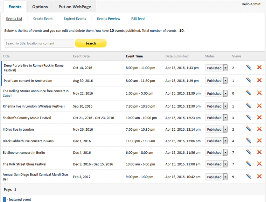Screen dimensions: 266x202
Task: Edit The Polk Street Blues Festival event
Action: 249,164
